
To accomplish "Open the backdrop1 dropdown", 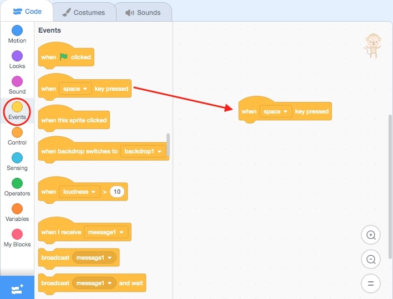I will point(143,152).
